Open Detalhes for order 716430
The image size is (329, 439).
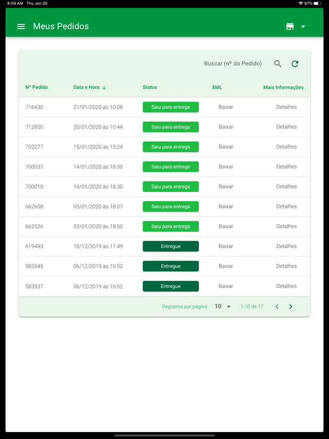pyautogui.click(x=287, y=107)
